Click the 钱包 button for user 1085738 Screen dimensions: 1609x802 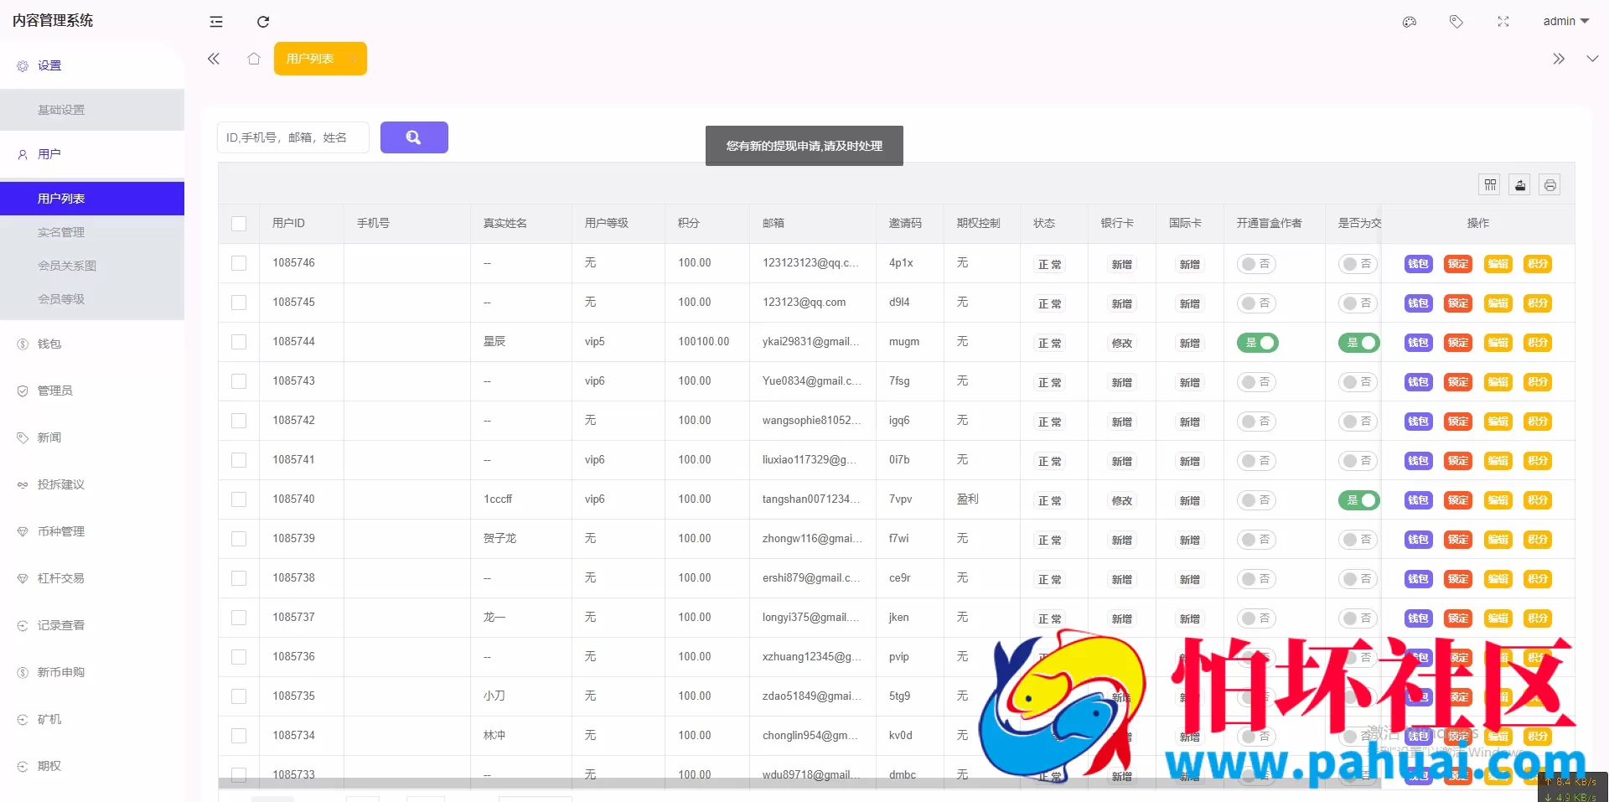click(1418, 579)
